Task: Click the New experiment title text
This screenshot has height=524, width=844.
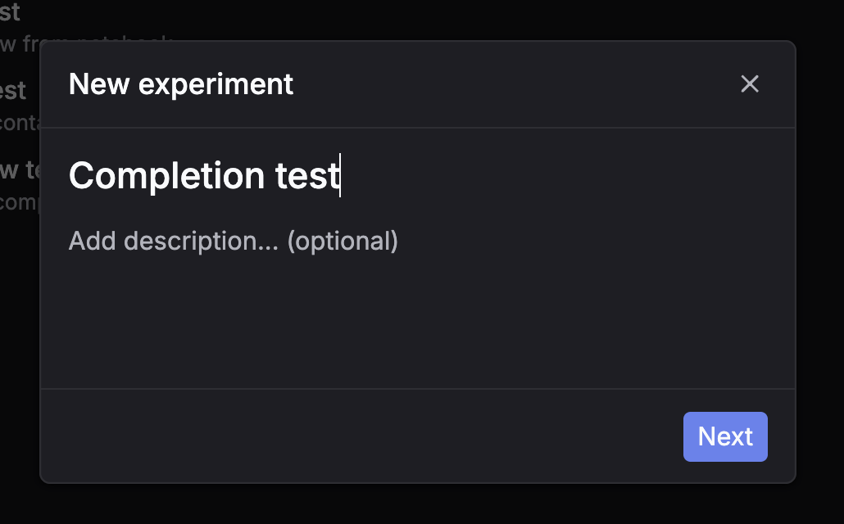Action: pyautogui.click(x=181, y=84)
